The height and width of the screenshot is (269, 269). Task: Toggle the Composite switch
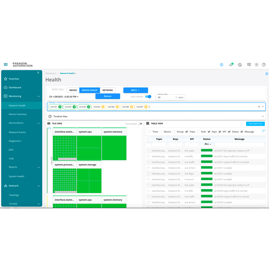tap(140, 124)
